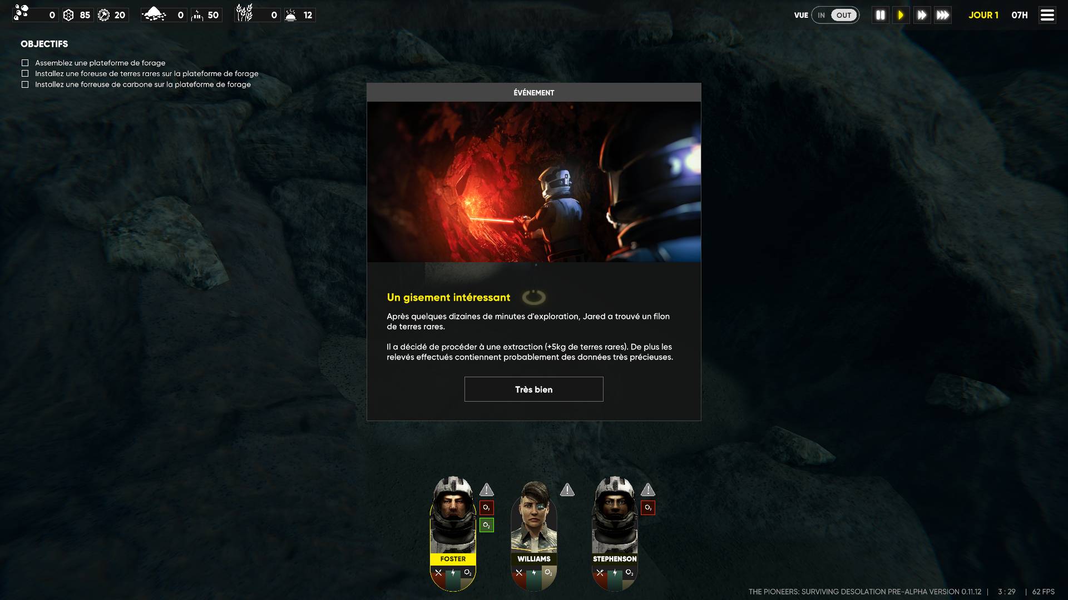1068x600 pixels.
Task: Check the rare-earth driller installation objective checkbox
Action: point(25,73)
